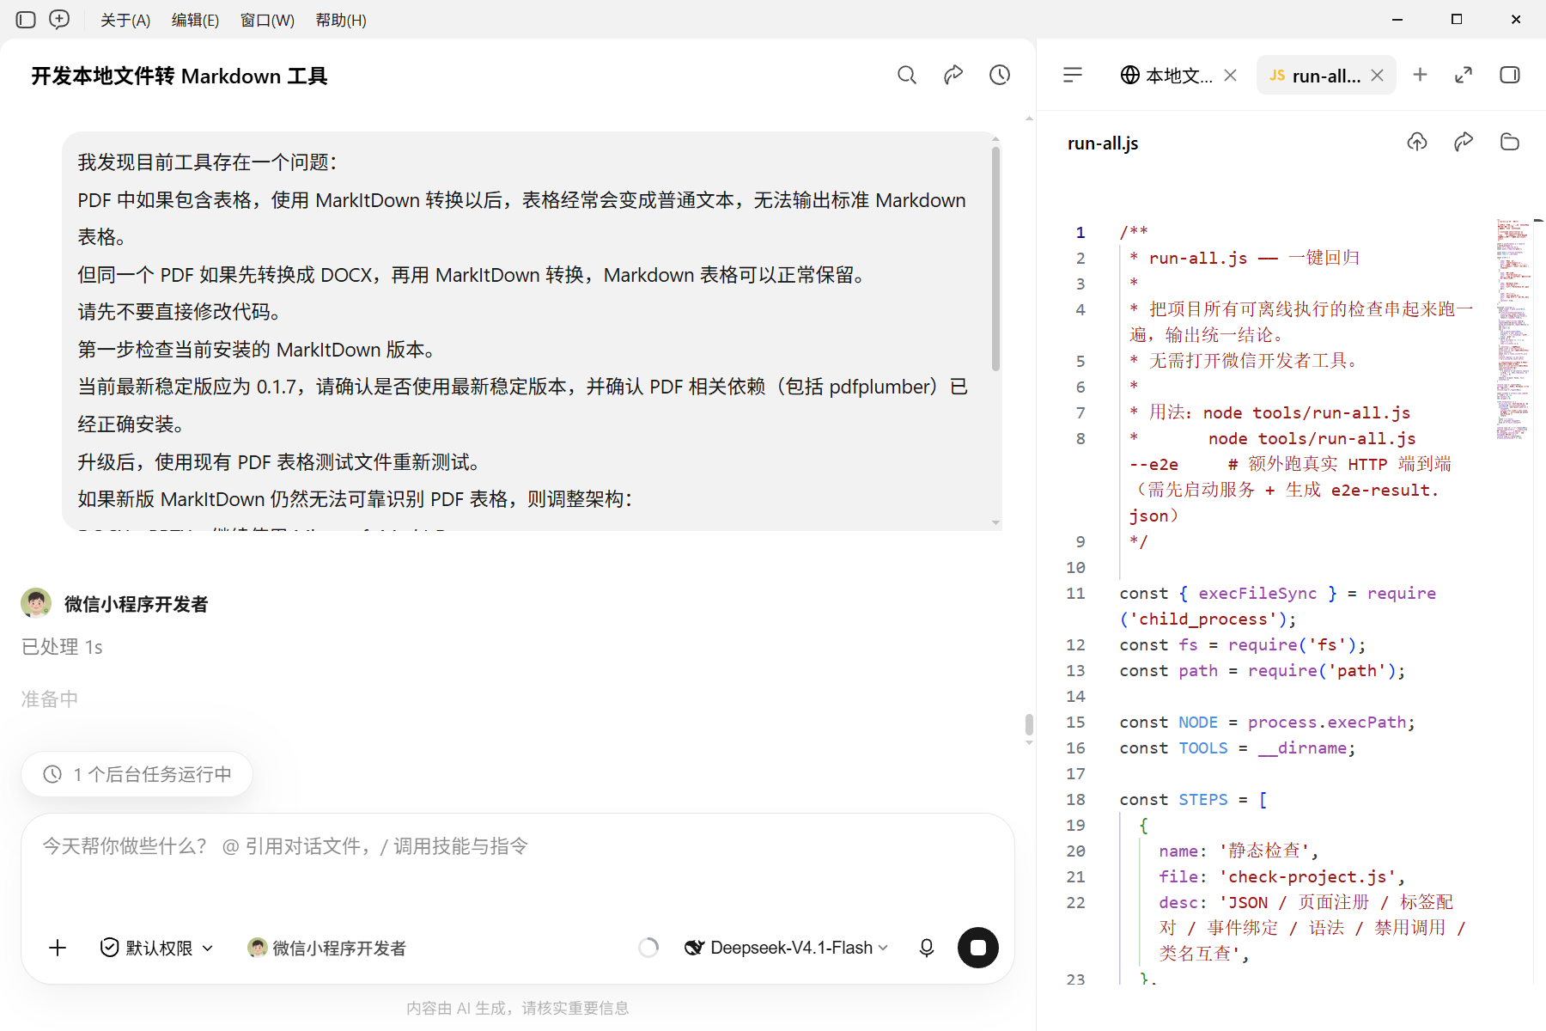Start voice input with microphone icon
The image size is (1546, 1031).
927,948
